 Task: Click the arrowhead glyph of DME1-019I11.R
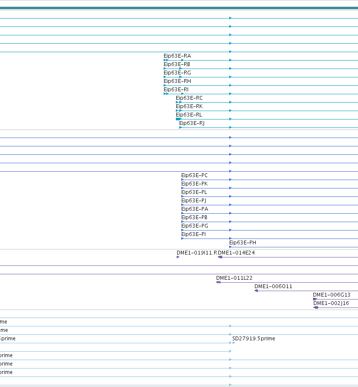pyautogui.click(x=178, y=257)
